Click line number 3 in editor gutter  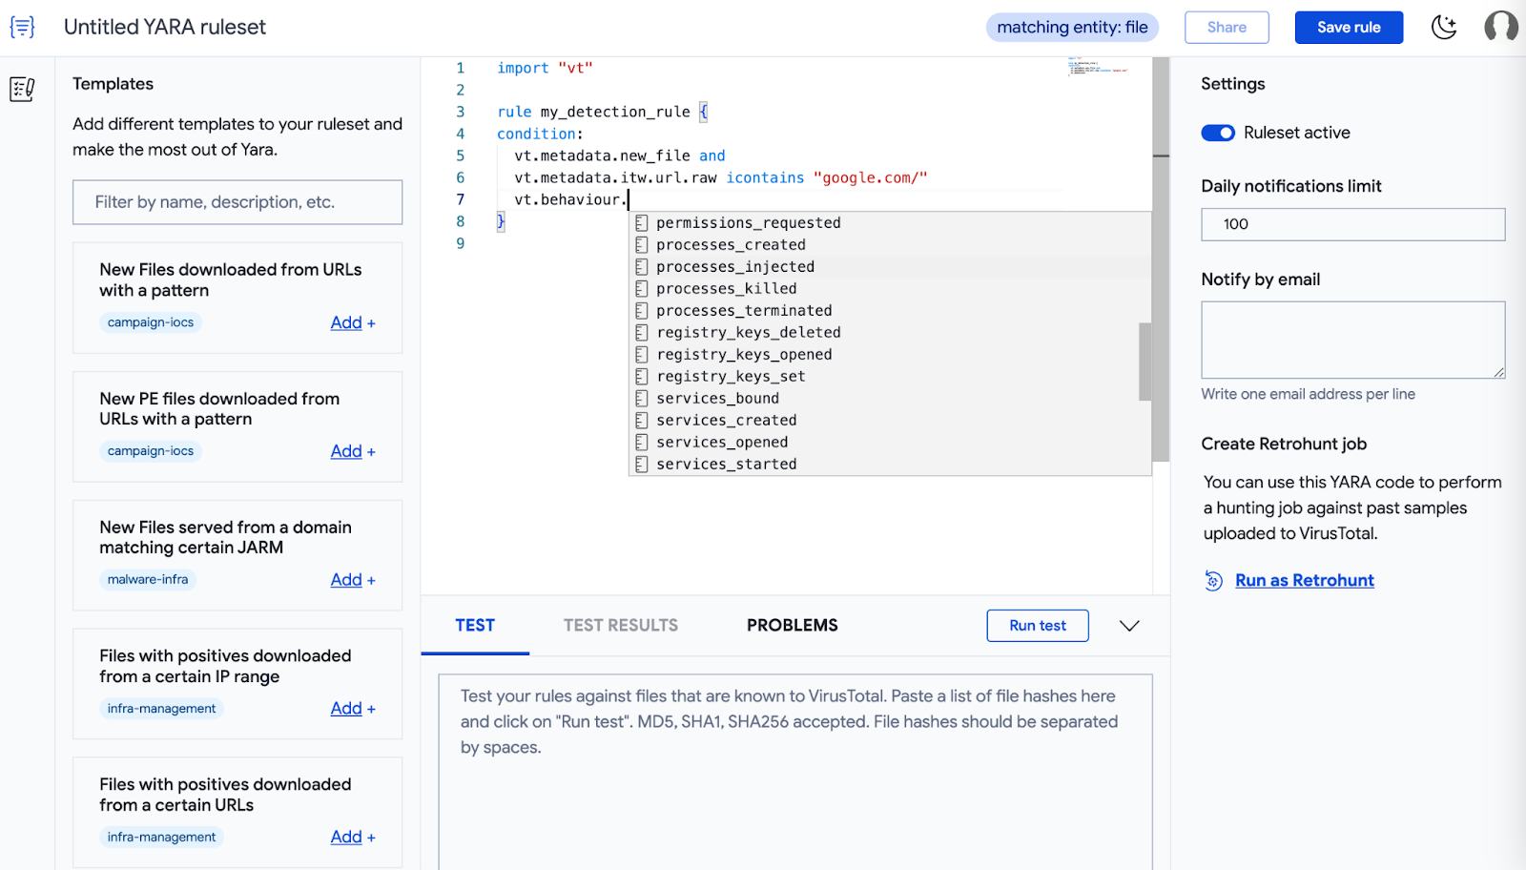(461, 112)
